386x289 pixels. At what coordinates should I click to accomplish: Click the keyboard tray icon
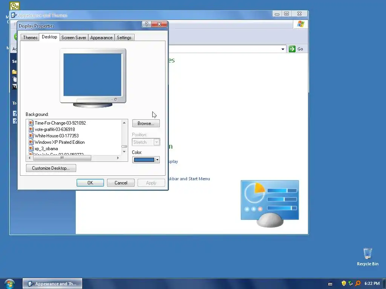click(x=330, y=284)
